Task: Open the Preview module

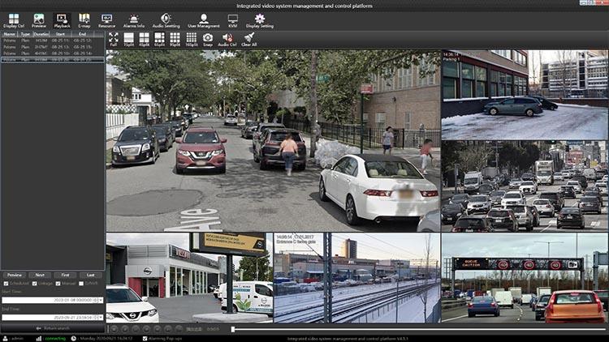Action: 39,20
